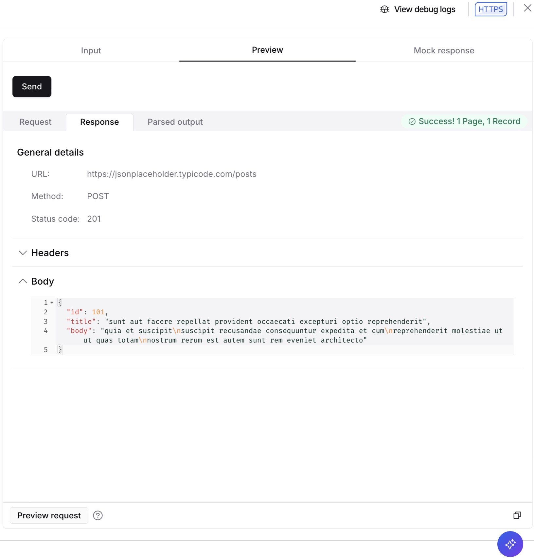Collapse the Body section chevron
Screen dimensions: 534x558
pos(23,281)
